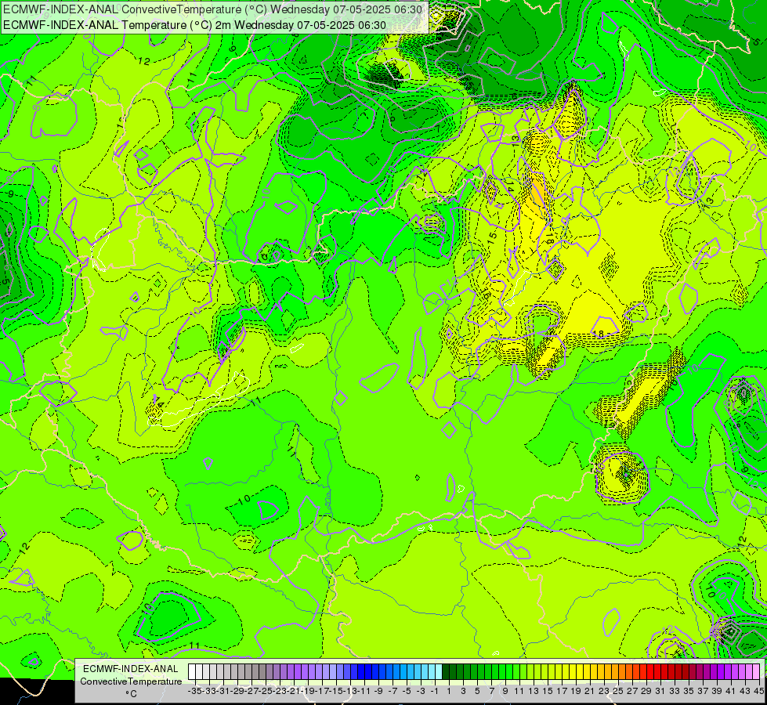Pick the pink swatch above legend value 45

point(755,672)
